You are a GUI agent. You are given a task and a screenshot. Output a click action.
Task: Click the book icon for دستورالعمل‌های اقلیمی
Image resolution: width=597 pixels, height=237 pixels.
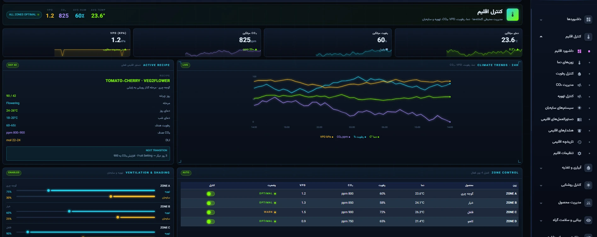click(x=579, y=119)
